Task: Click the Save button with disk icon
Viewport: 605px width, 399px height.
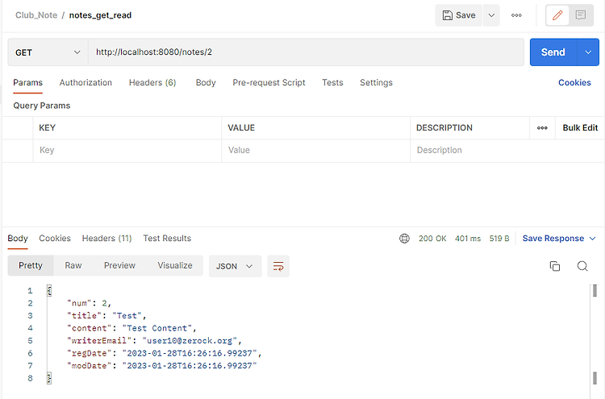Action: (x=458, y=15)
